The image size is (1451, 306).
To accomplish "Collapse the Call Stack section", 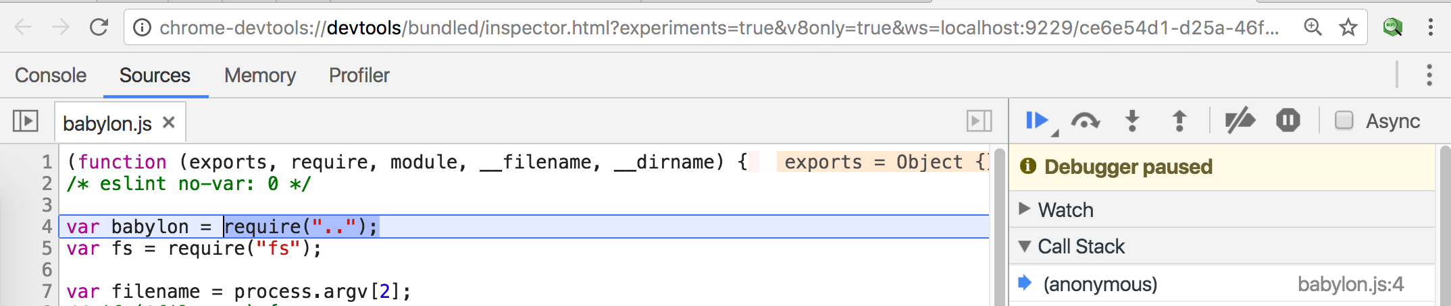I will click(1024, 246).
